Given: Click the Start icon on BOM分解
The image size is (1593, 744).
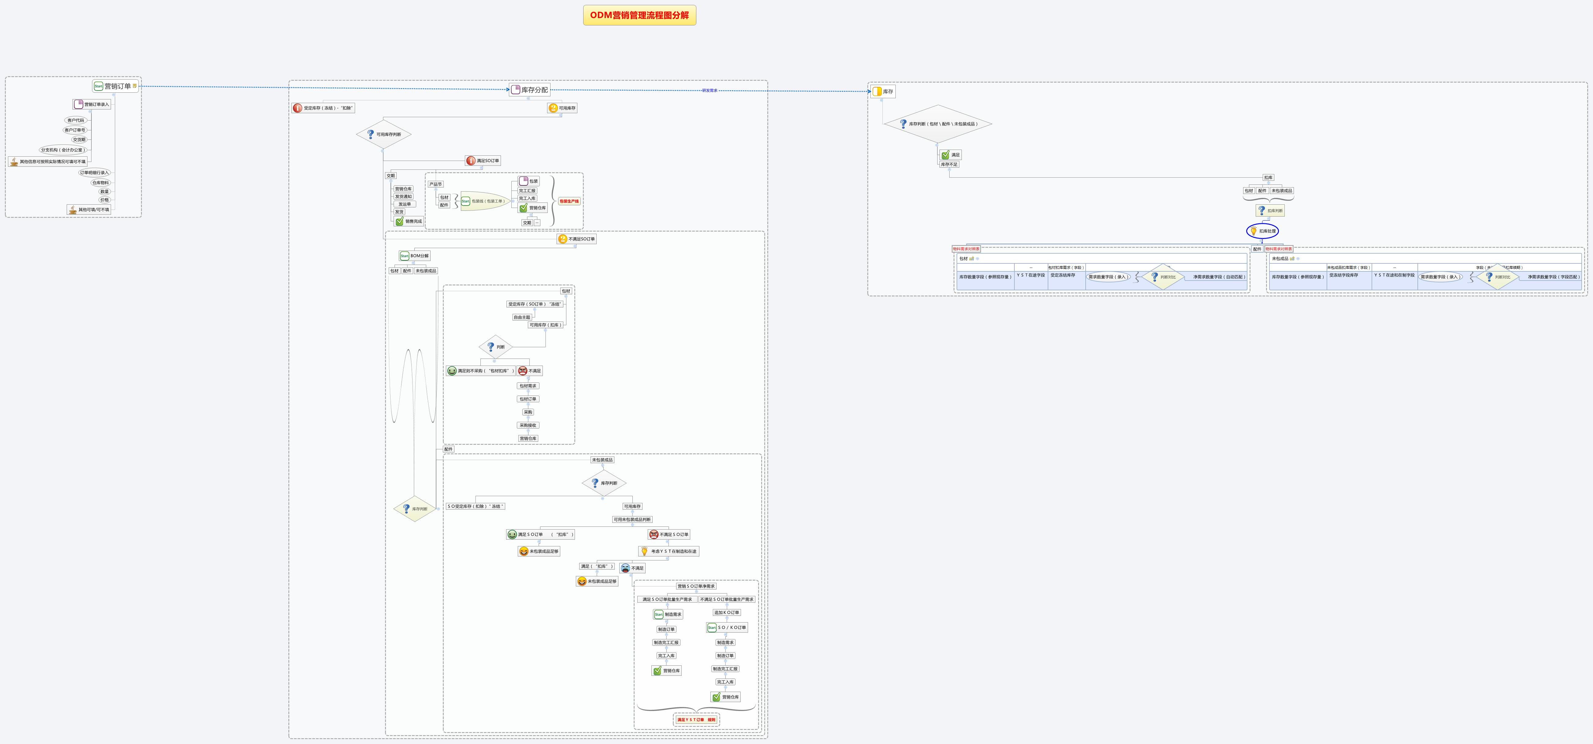Looking at the screenshot, I should [x=404, y=256].
